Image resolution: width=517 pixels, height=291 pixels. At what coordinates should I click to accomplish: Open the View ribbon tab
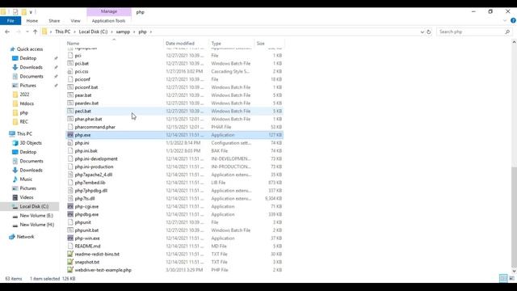(75, 21)
